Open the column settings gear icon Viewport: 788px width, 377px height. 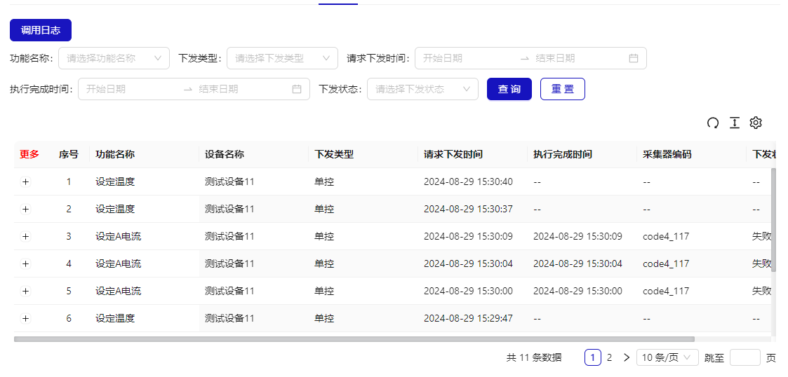[756, 123]
